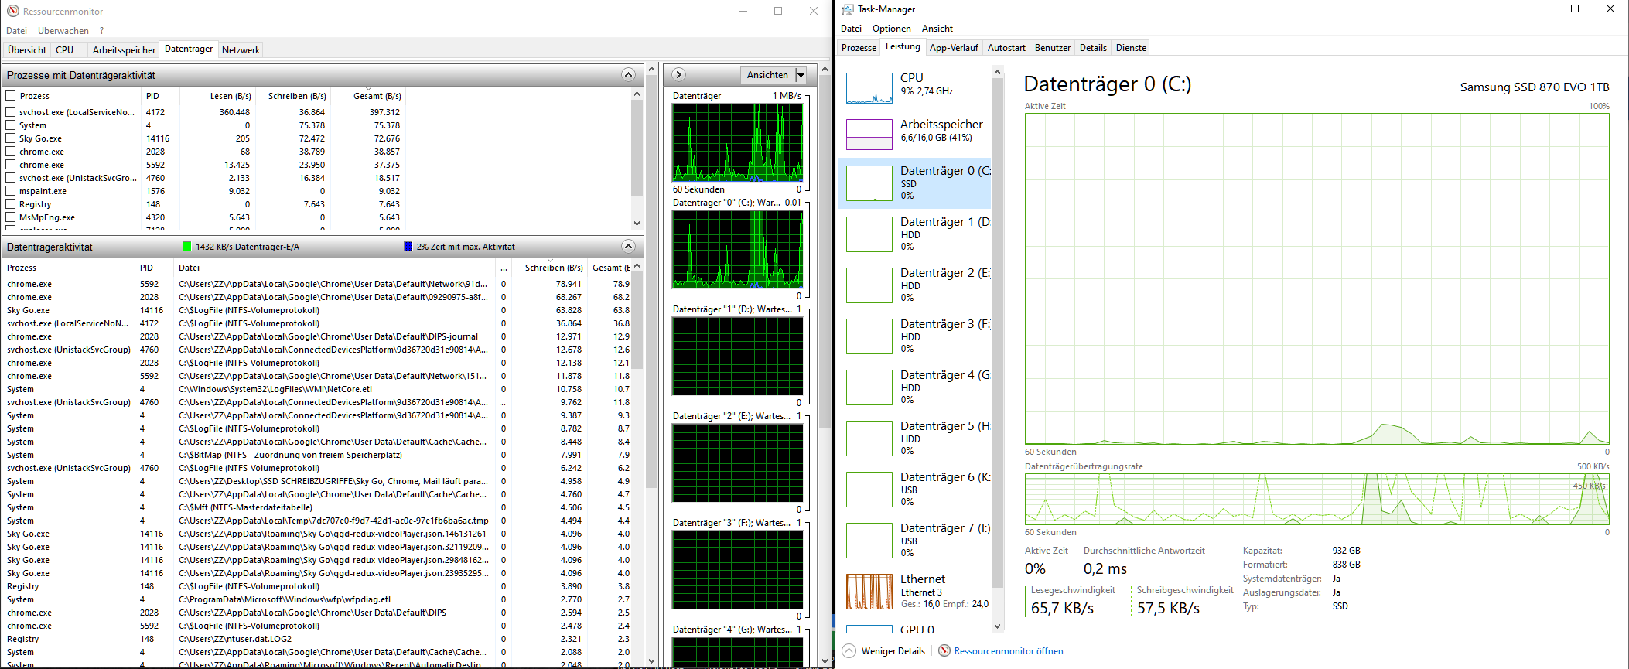Switch to Details tab
1629x669 pixels.
click(x=1093, y=48)
